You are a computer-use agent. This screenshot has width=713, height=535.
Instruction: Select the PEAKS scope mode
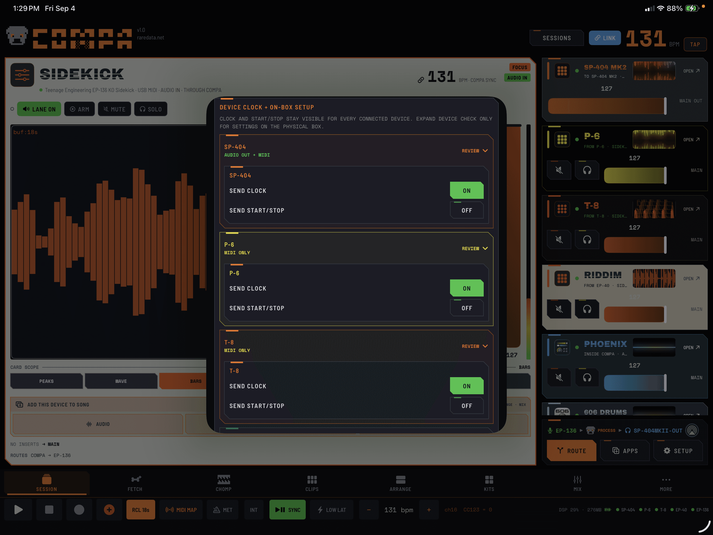46,381
